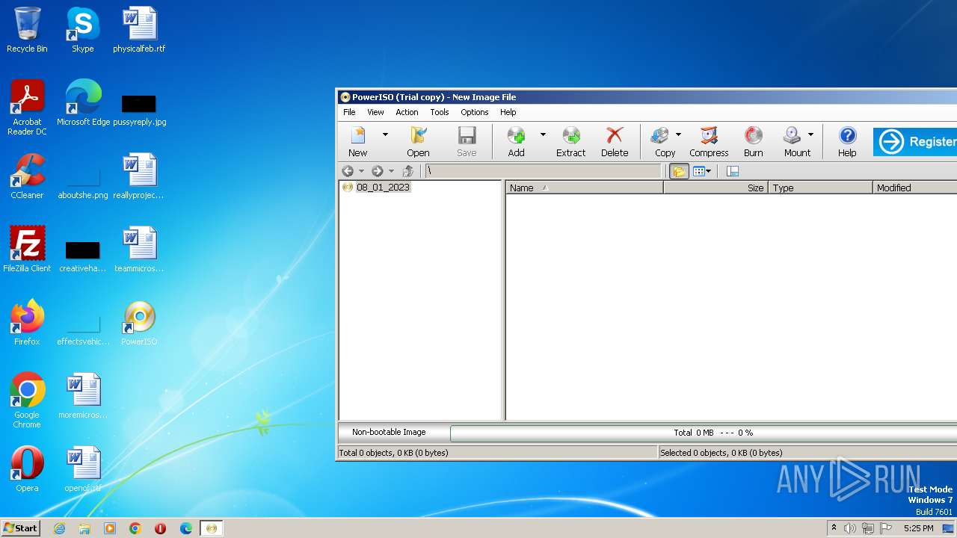Click the Windows Start button
957x538 pixels.
20,528
